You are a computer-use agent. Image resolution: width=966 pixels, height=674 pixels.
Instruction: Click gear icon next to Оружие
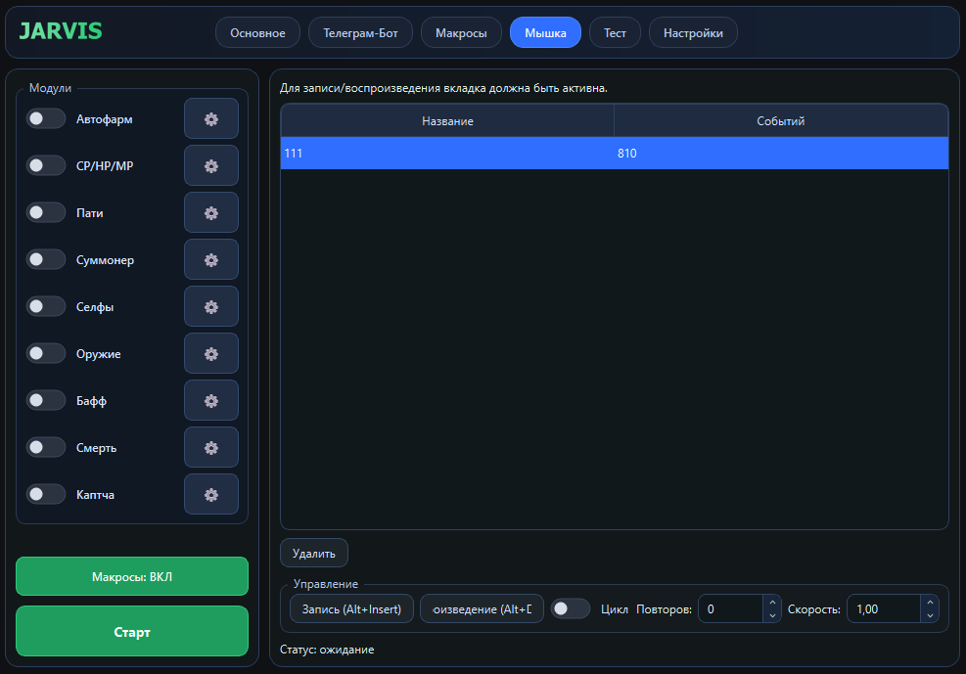[210, 354]
